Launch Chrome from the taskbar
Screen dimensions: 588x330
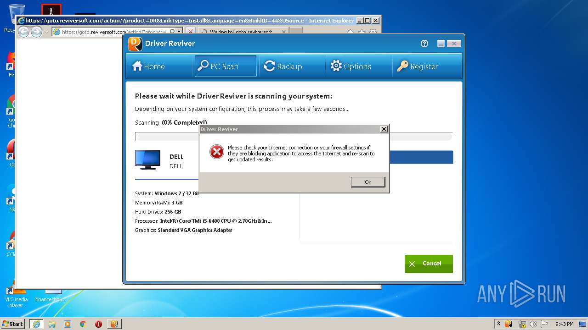(x=83, y=324)
